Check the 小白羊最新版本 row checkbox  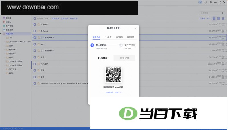(x=34, y=51)
